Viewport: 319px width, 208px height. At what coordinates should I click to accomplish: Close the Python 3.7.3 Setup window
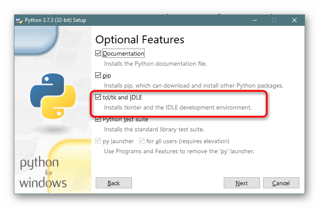295,20
